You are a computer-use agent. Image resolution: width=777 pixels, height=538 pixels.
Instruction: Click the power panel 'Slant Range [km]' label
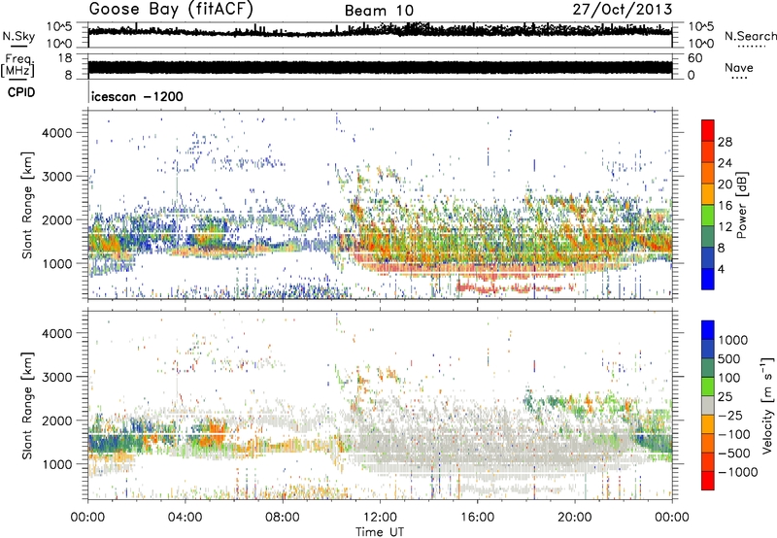point(27,205)
